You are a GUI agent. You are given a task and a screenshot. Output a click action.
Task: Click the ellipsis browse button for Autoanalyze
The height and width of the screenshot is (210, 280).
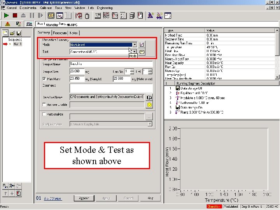click(x=149, y=117)
